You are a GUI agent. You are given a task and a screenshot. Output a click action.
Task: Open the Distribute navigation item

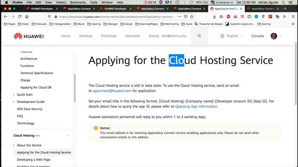click(108, 36)
